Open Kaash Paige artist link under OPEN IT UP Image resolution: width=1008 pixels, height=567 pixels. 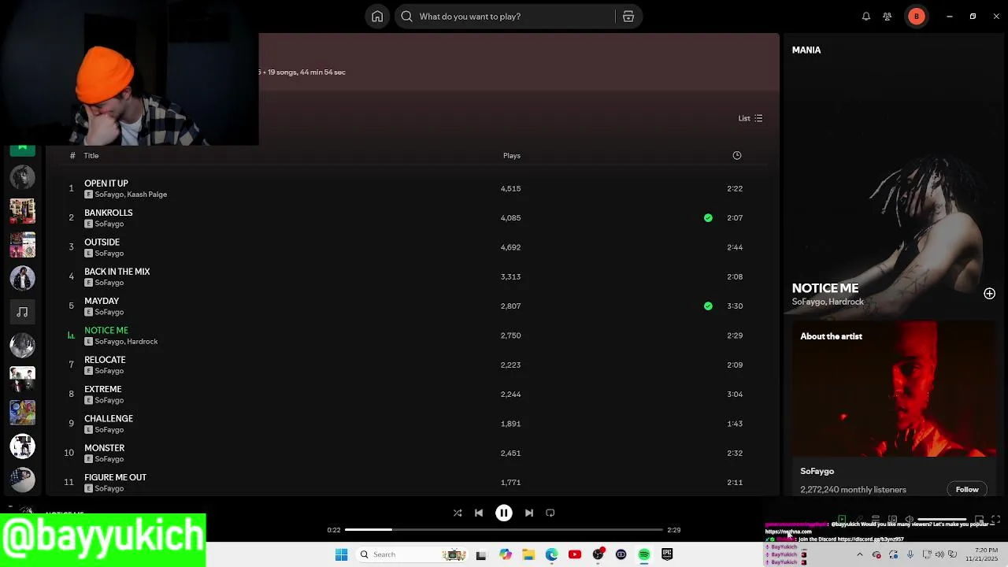(147, 195)
